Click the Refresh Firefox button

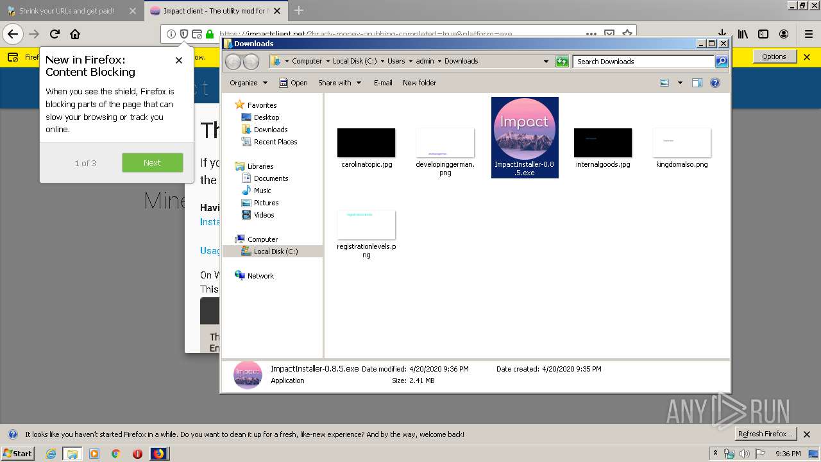(x=765, y=434)
